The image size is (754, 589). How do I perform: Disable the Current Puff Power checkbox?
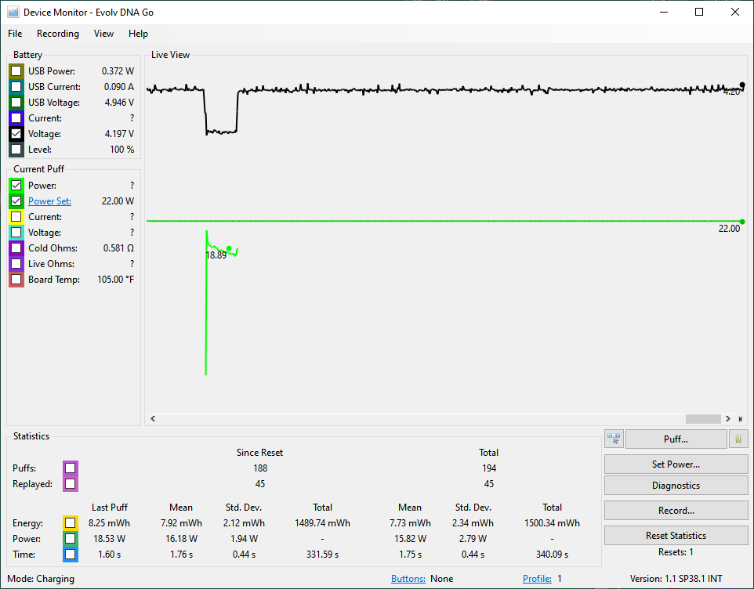[16, 186]
